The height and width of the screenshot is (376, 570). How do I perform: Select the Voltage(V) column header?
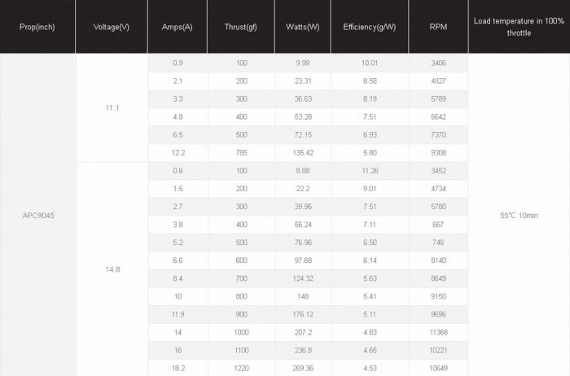112,27
